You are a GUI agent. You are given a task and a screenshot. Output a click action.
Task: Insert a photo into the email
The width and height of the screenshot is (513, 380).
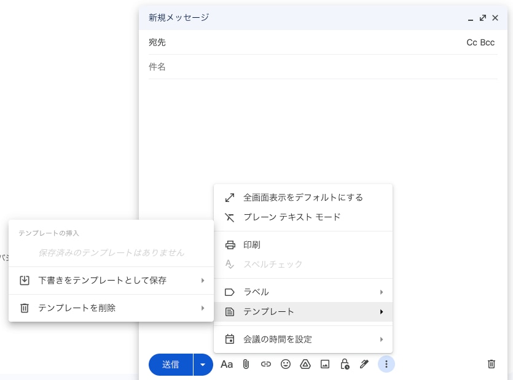pyautogui.click(x=324, y=364)
